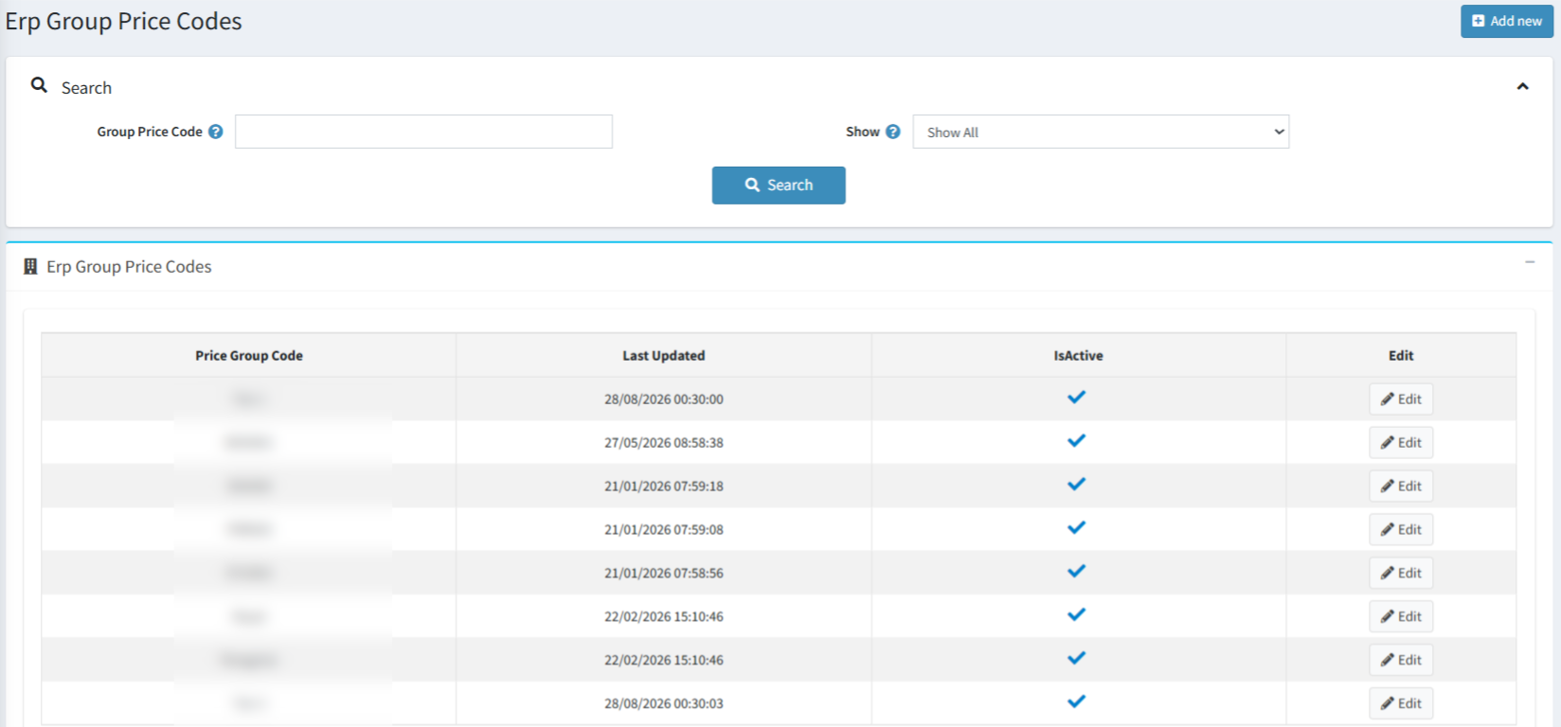Screen dimensions: 1561x727
Task: Select the date 21/01/2026 07:59:08
Action: [664, 530]
